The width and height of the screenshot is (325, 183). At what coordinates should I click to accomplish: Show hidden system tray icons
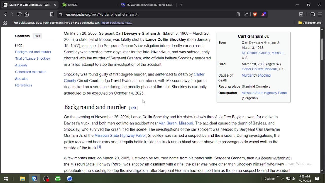coord(282,179)
